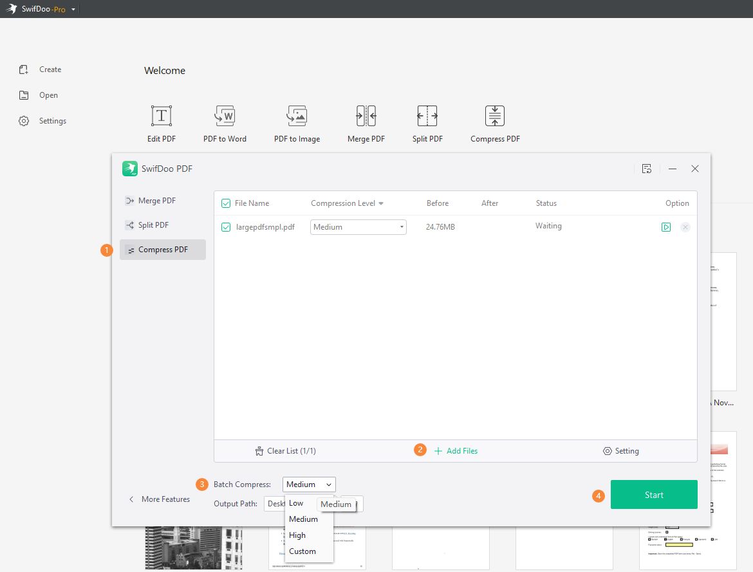Click the Merge PDF icon on Welcome page
Screen dimensions: 753x572
366,116
